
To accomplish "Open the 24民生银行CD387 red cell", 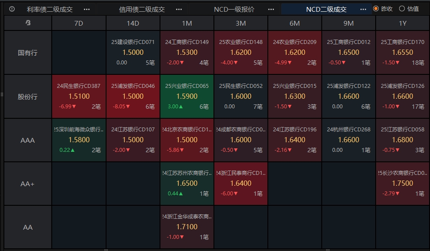I will point(79,96).
